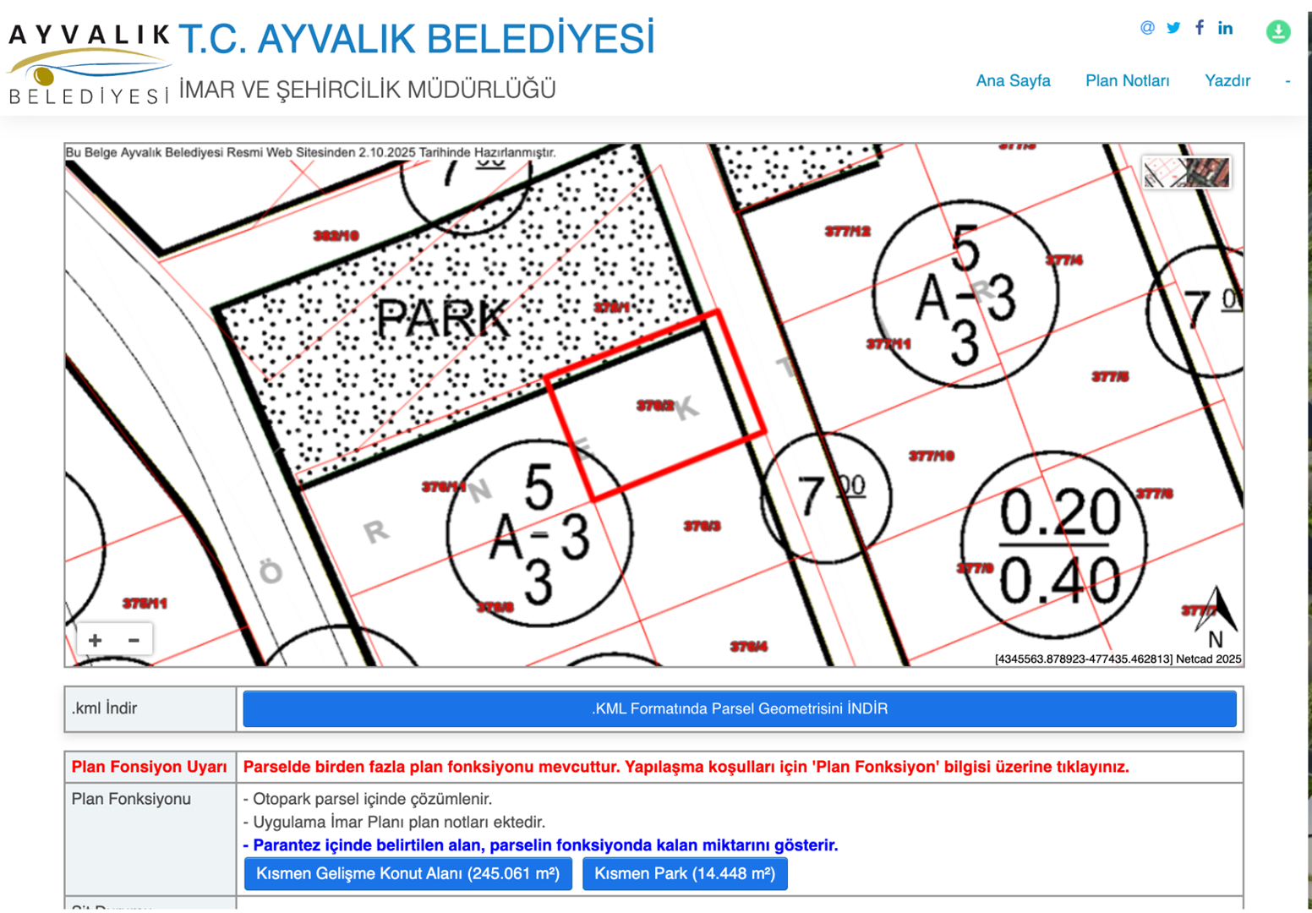Click Yazdır to print the page
Image resolution: width=1312 pixels, height=913 pixels.
1227,81
